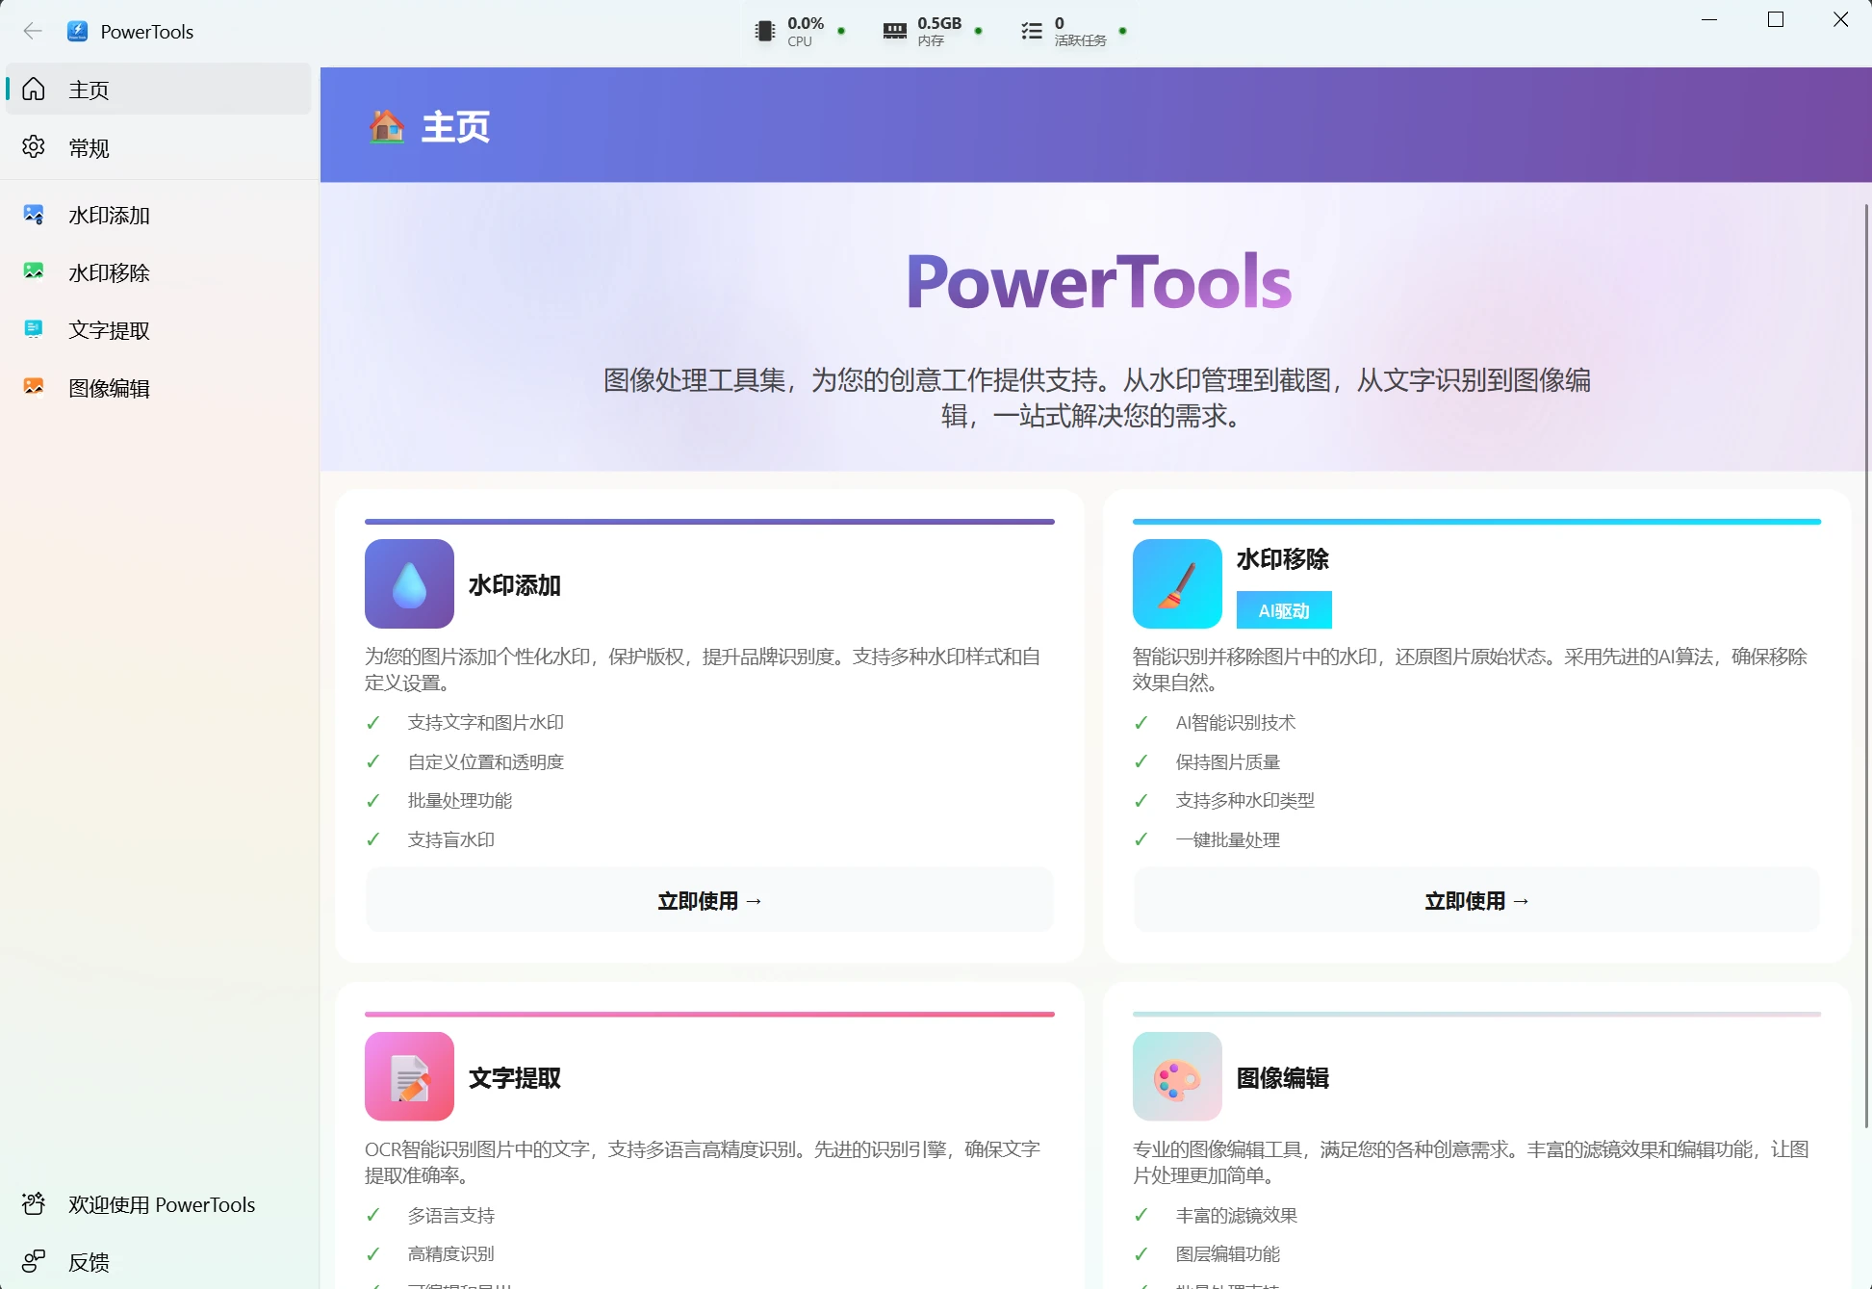Click the home icon in sidebar
This screenshot has height=1289, width=1872.
[x=34, y=89]
